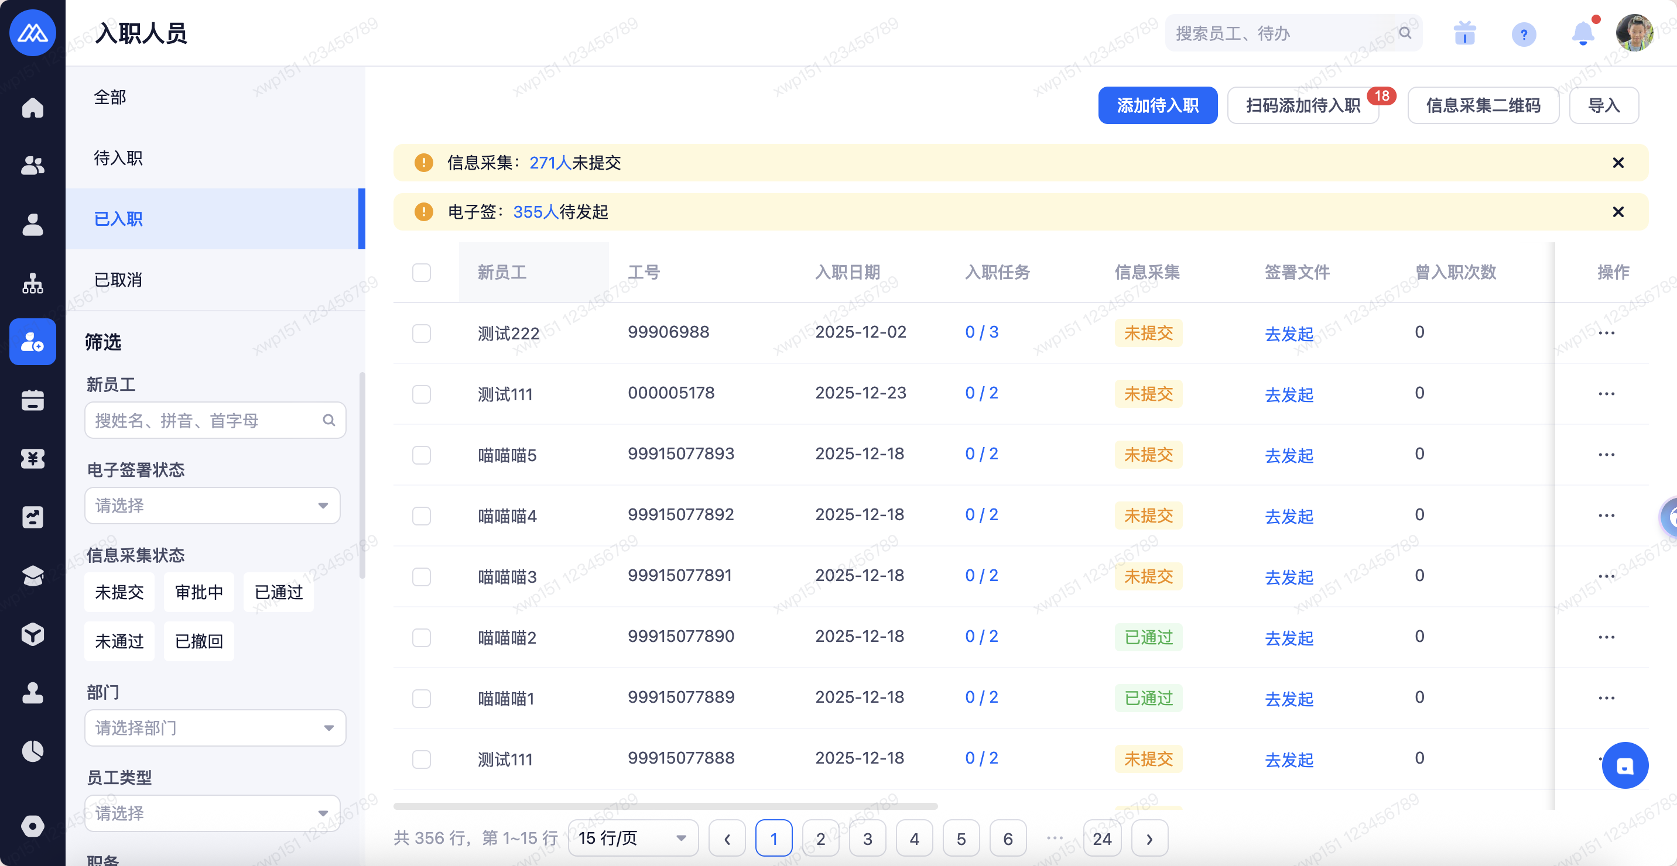Toggle the select-all header checkbox
The image size is (1677, 866).
click(421, 273)
